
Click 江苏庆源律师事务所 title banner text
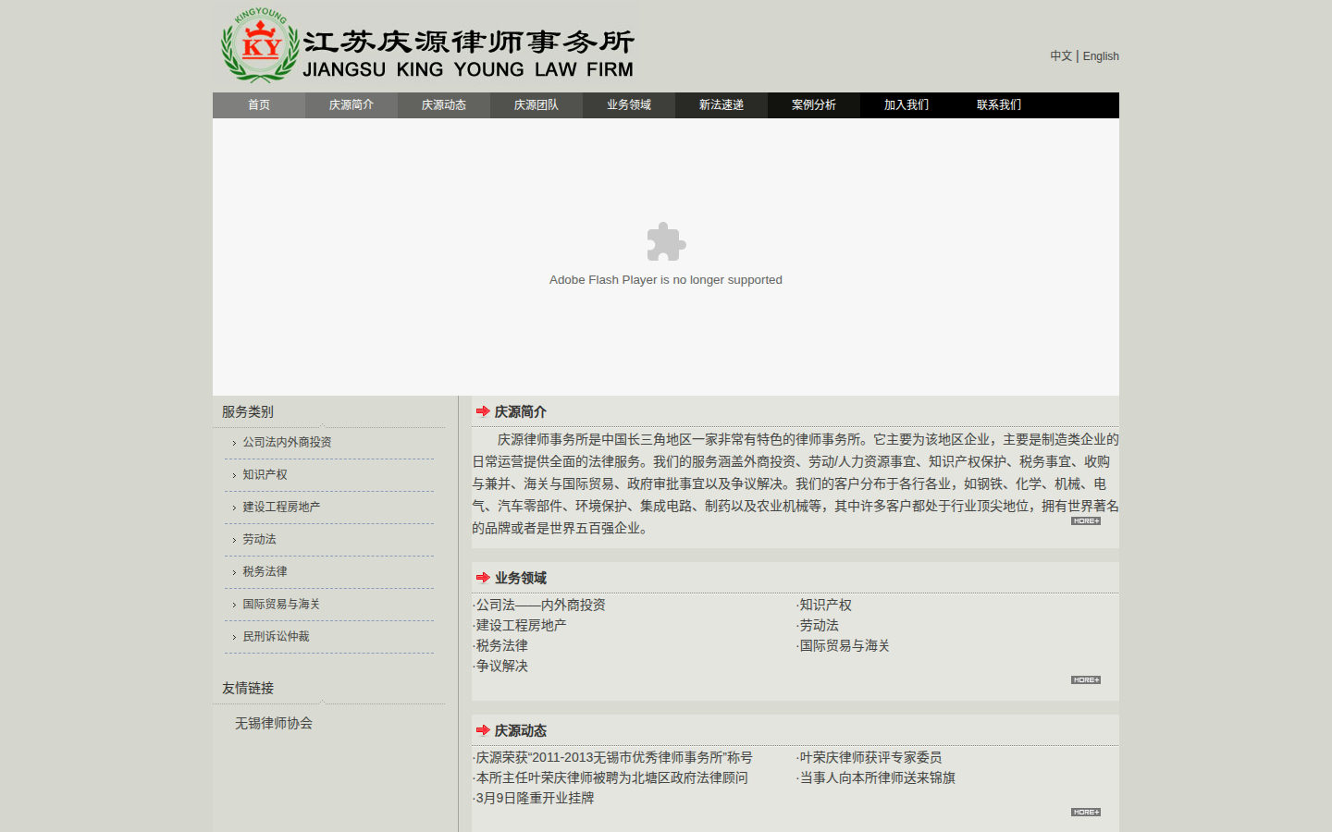(468, 43)
